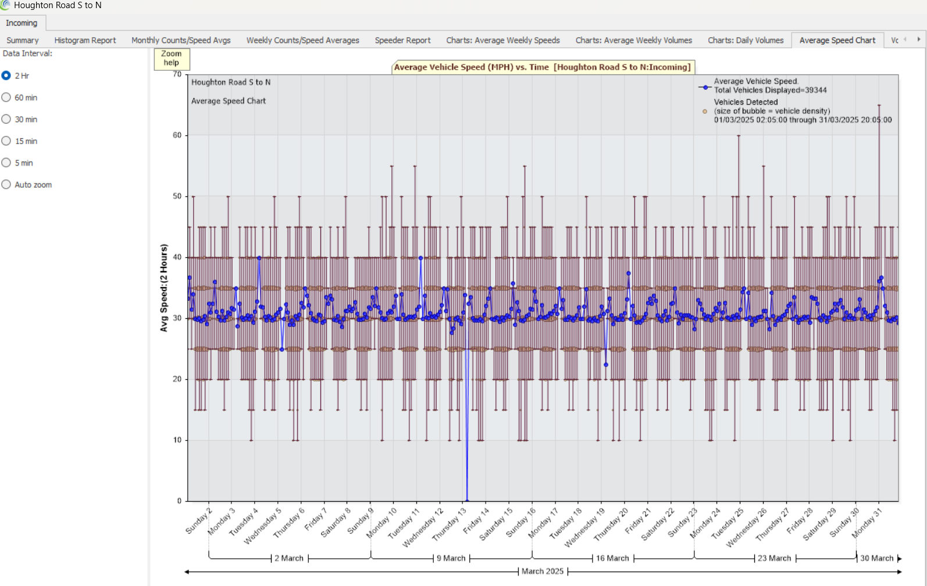Viewport: 927px width, 586px height.
Task: Choose the 60 min data interval
Action: tap(6, 98)
